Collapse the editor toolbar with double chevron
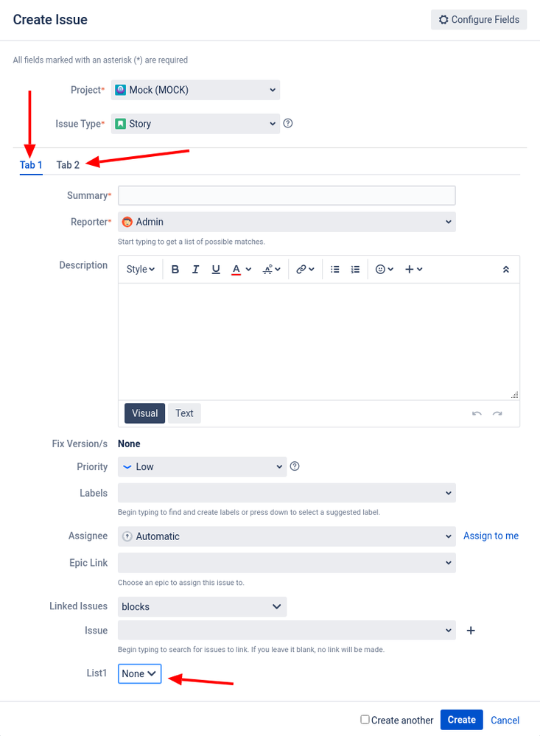This screenshot has height=736, width=540. pyautogui.click(x=505, y=270)
